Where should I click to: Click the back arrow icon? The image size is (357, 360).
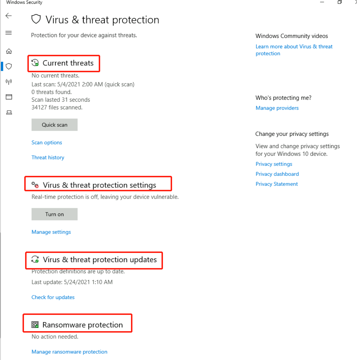point(9,16)
